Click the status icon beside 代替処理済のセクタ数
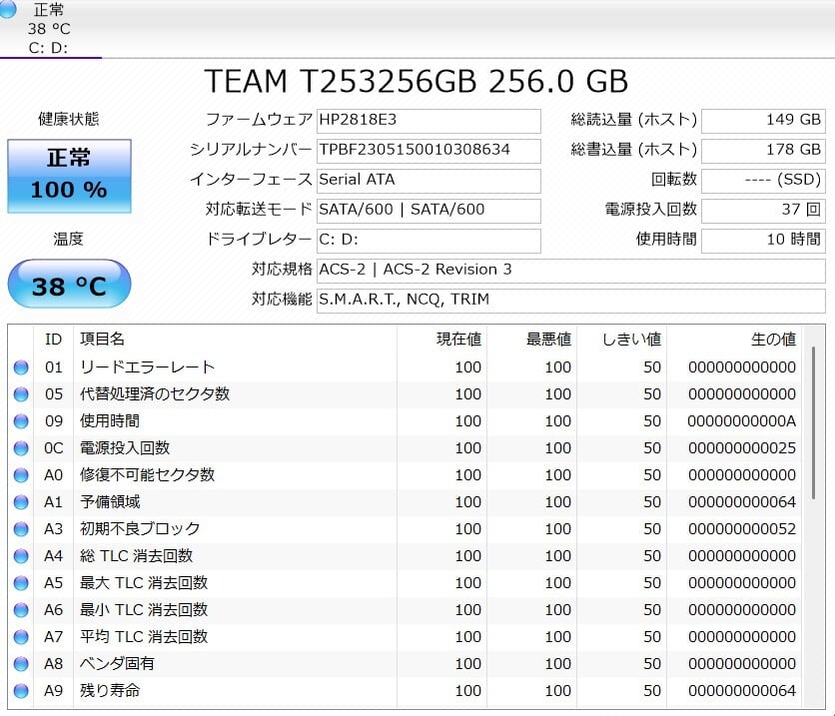Screen dimensions: 835x716 point(21,394)
